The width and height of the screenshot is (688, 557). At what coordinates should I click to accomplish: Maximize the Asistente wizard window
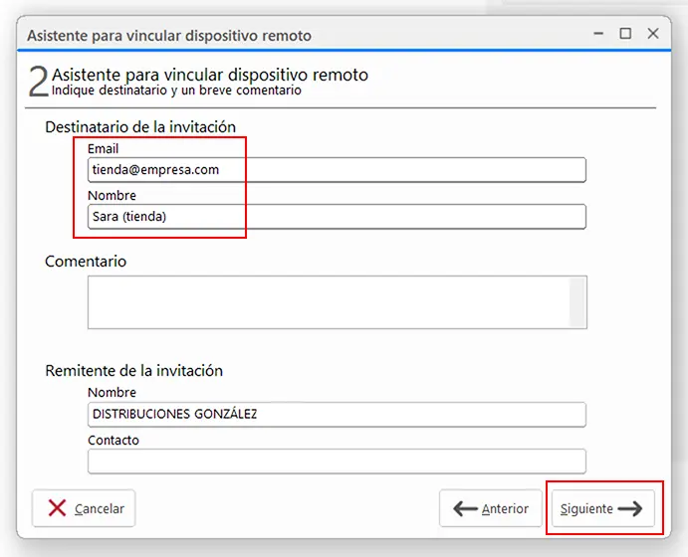(x=625, y=34)
